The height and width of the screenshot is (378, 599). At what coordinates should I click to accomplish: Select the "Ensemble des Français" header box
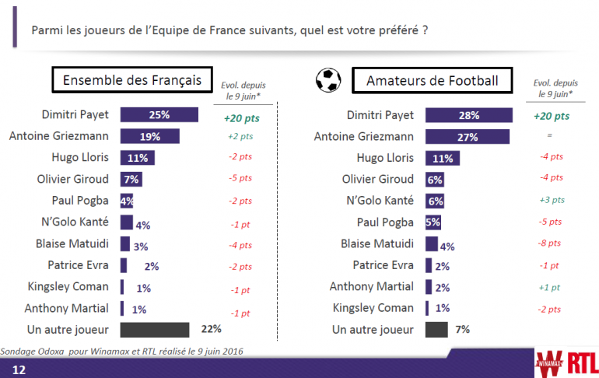point(131,80)
